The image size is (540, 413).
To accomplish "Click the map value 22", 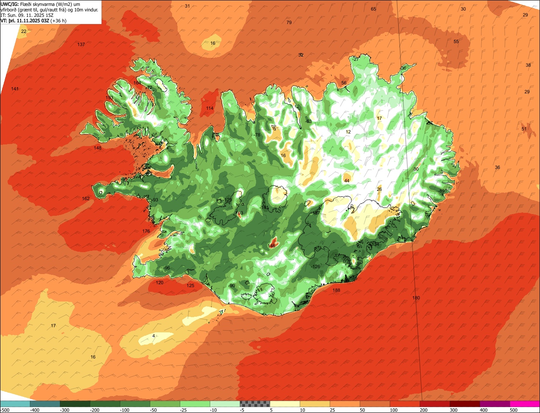I will pos(24,31).
